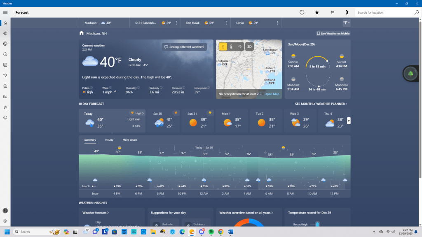Click the Refresh icon in top bar
Image resolution: width=422 pixels, height=237 pixels.
(302, 12)
